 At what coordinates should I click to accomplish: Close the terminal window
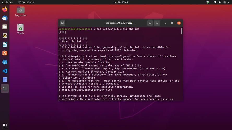click(x=179, y=23)
